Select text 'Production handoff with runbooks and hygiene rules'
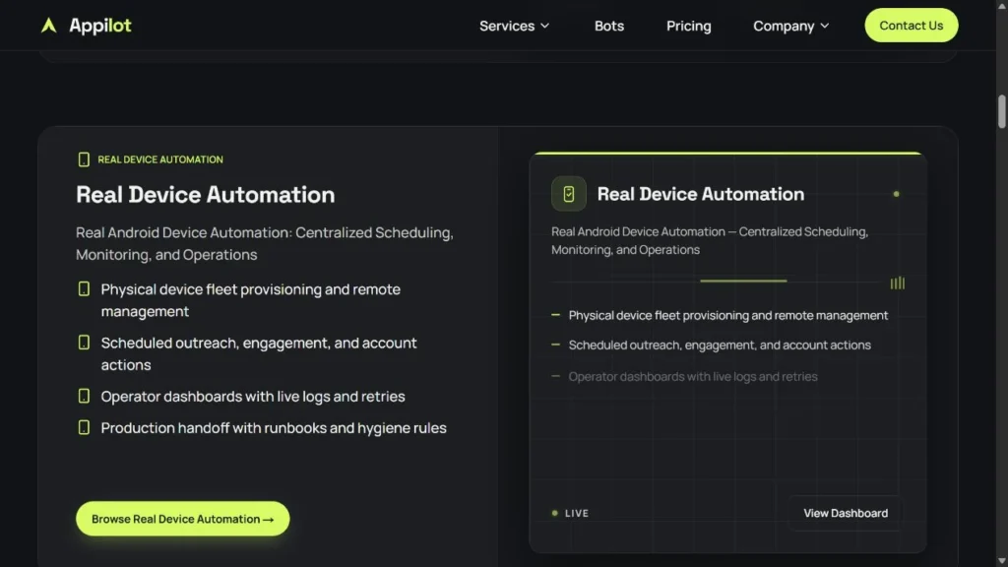 [274, 427]
